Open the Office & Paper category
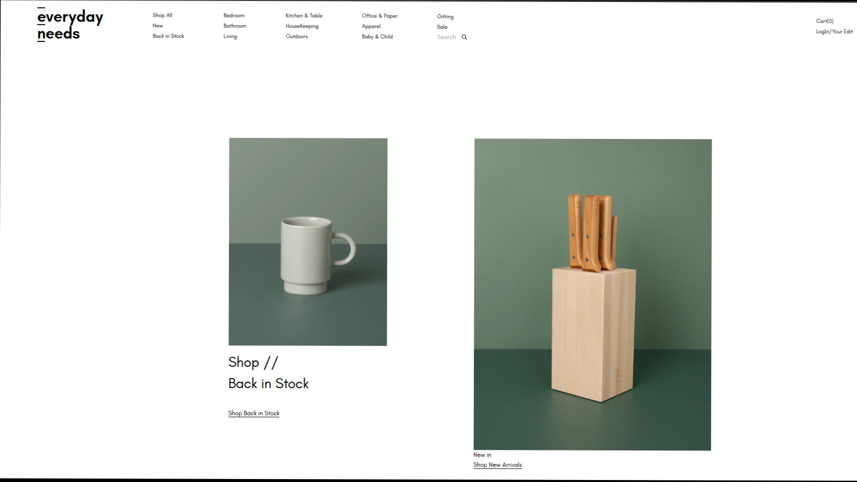Viewport: 857px width, 482px height. tap(379, 16)
